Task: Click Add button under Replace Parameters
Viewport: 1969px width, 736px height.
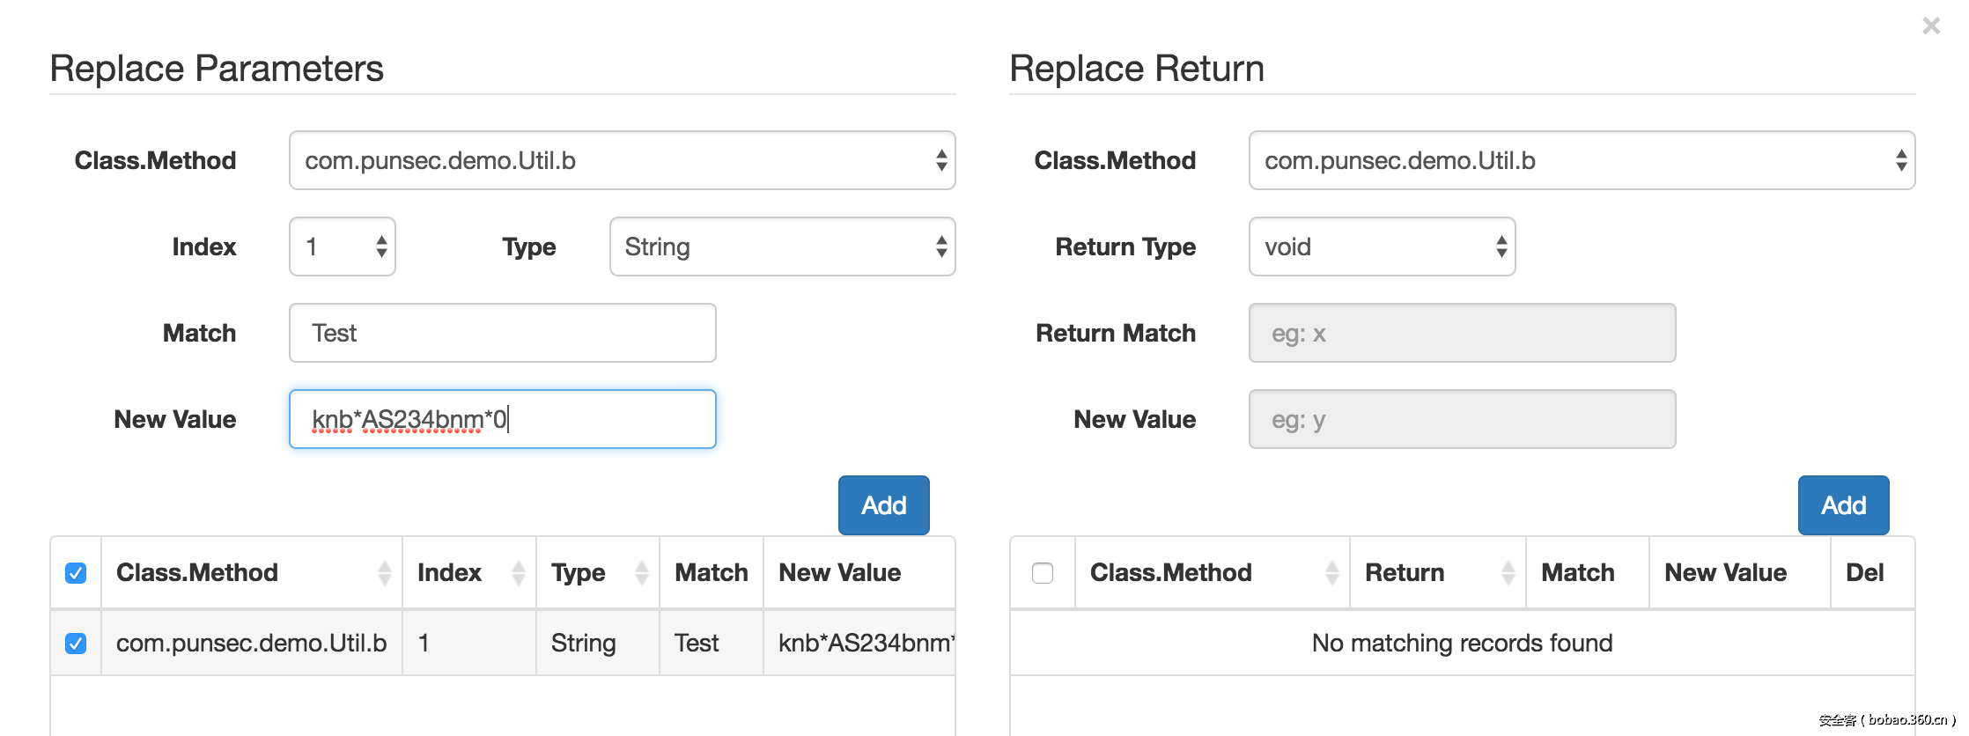Action: point(883,505)
